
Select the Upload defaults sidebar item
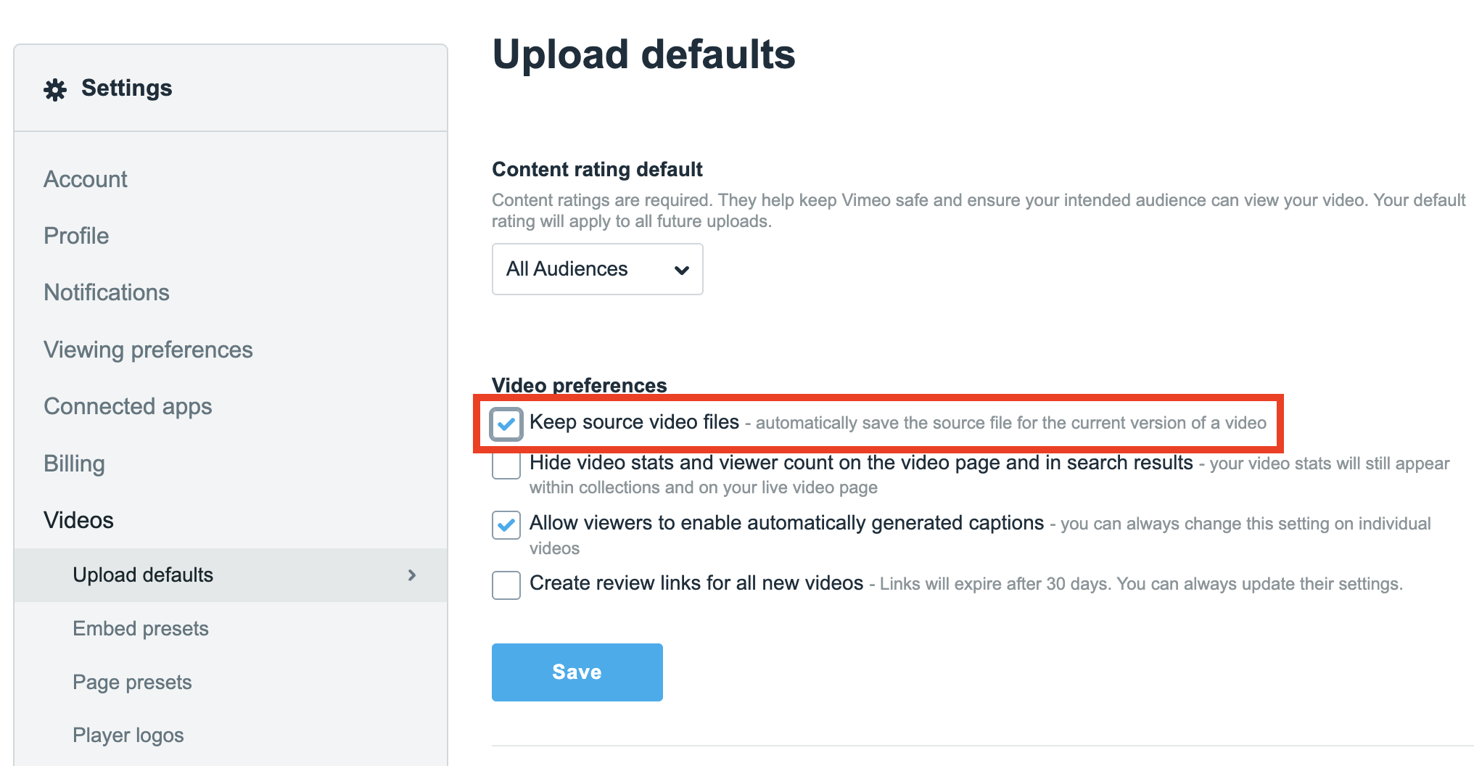point(143,575)
